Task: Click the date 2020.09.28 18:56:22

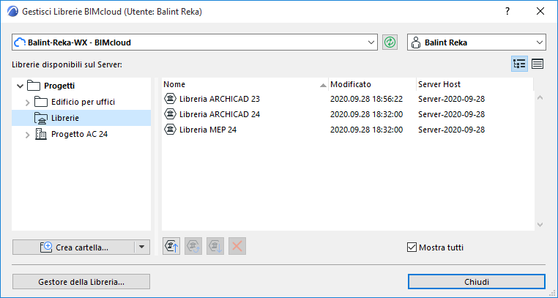Action: [366, 99]
